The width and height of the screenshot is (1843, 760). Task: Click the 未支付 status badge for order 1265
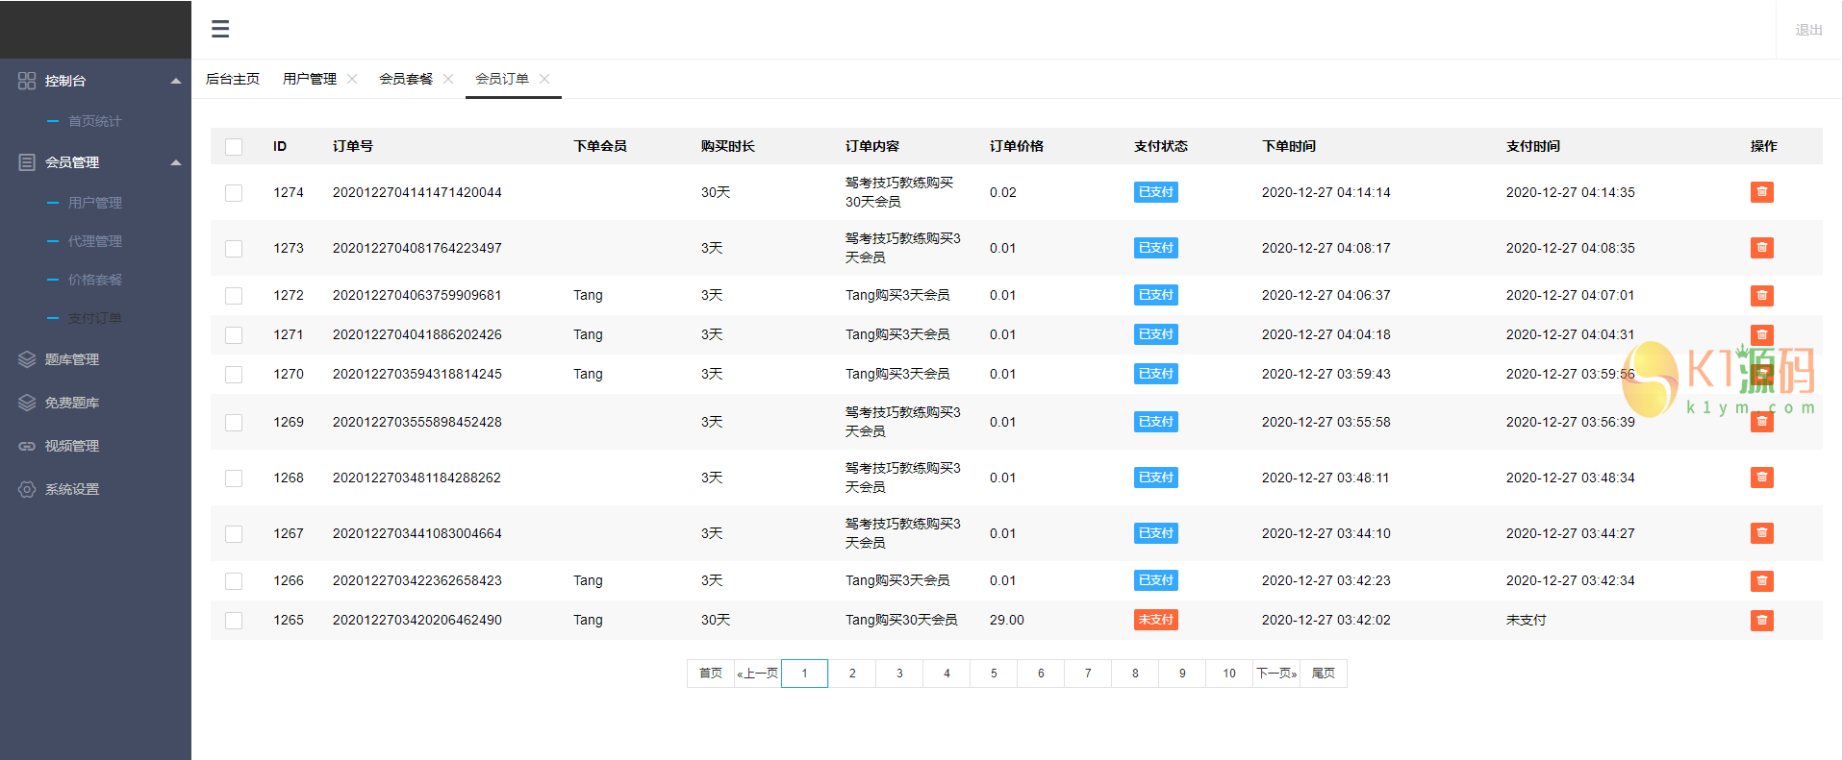[1156, 620]
